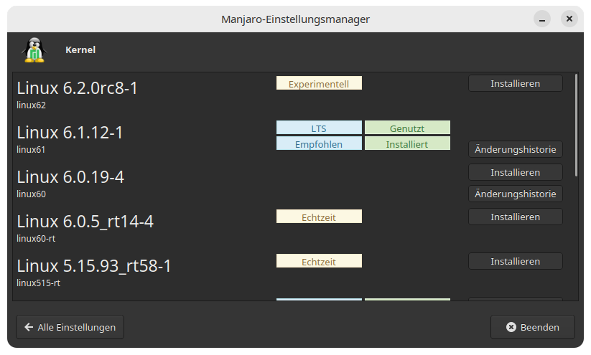
Task: Close the Manjaro-Einstellungsmanager window
Action: tap(569, 19)
